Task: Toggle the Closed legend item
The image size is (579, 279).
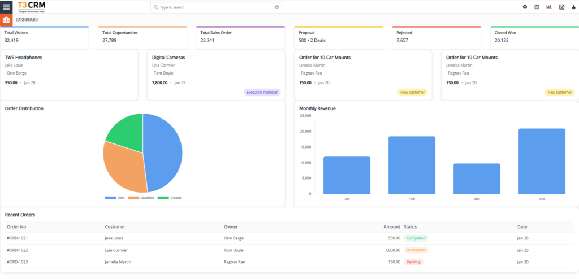Action: (x=170, y=198)
